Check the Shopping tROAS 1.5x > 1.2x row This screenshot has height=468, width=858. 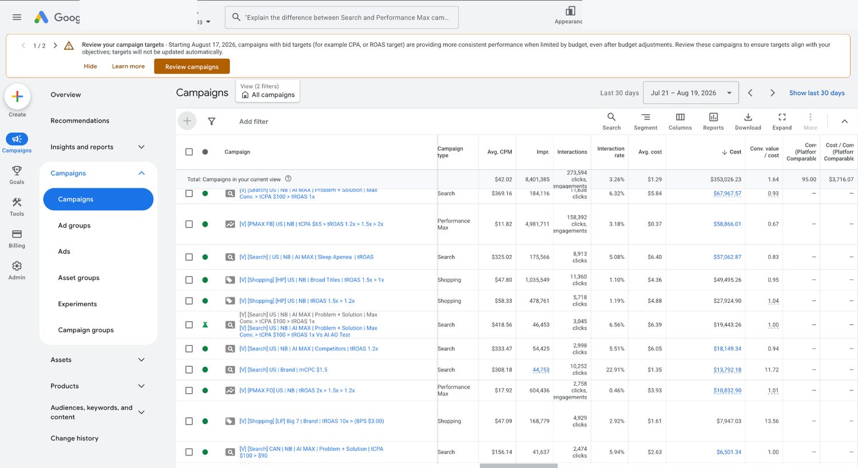coord(189,301)
